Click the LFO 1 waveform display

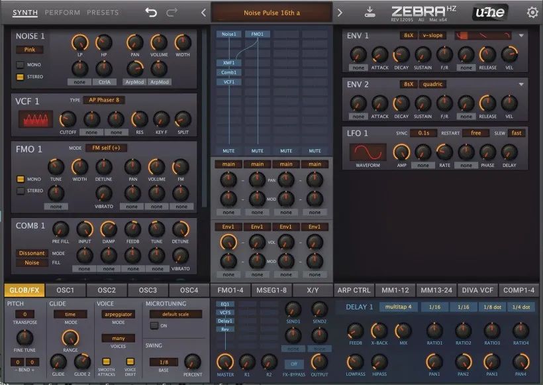tap(368, 152)
